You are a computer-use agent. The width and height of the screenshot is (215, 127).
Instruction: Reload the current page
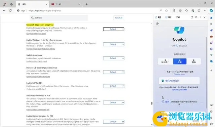pyautogui.click(x=10, y=10)
